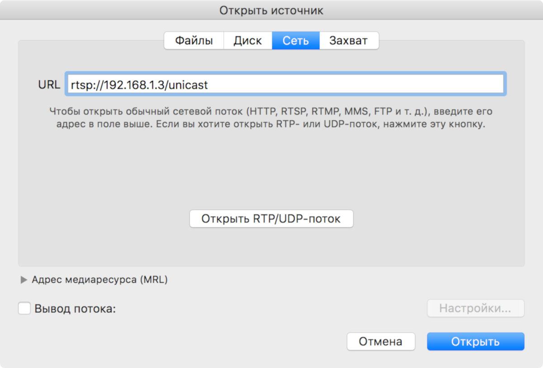Confirm with the blue Открыть button

(475, 342)
